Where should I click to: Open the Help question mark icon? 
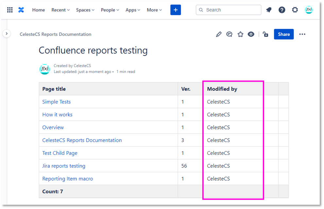tap(281, 10)
